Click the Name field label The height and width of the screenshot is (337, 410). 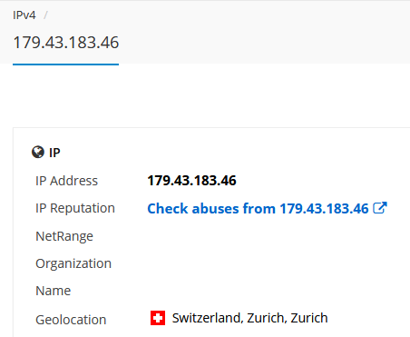tap(54, 291)
